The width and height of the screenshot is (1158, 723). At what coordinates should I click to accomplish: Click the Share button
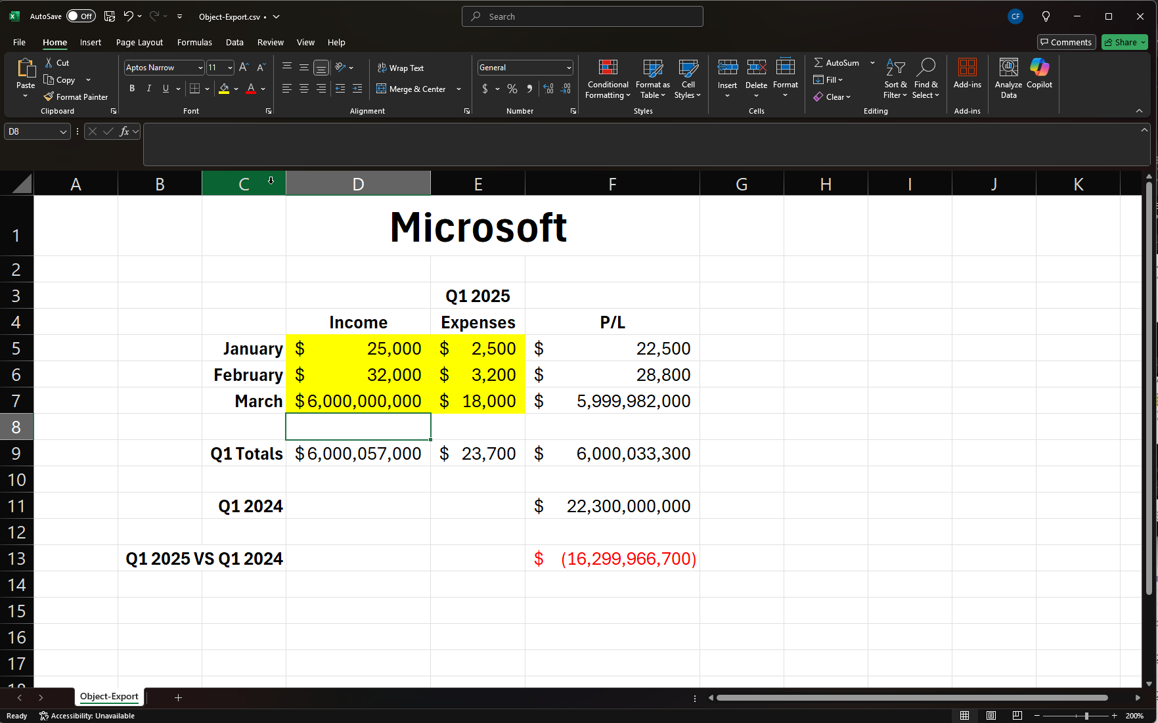pyautogui.click(x=1125, y=42)
